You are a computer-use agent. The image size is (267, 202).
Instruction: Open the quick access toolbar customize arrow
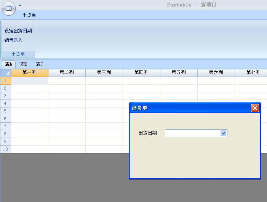point(20,5)
